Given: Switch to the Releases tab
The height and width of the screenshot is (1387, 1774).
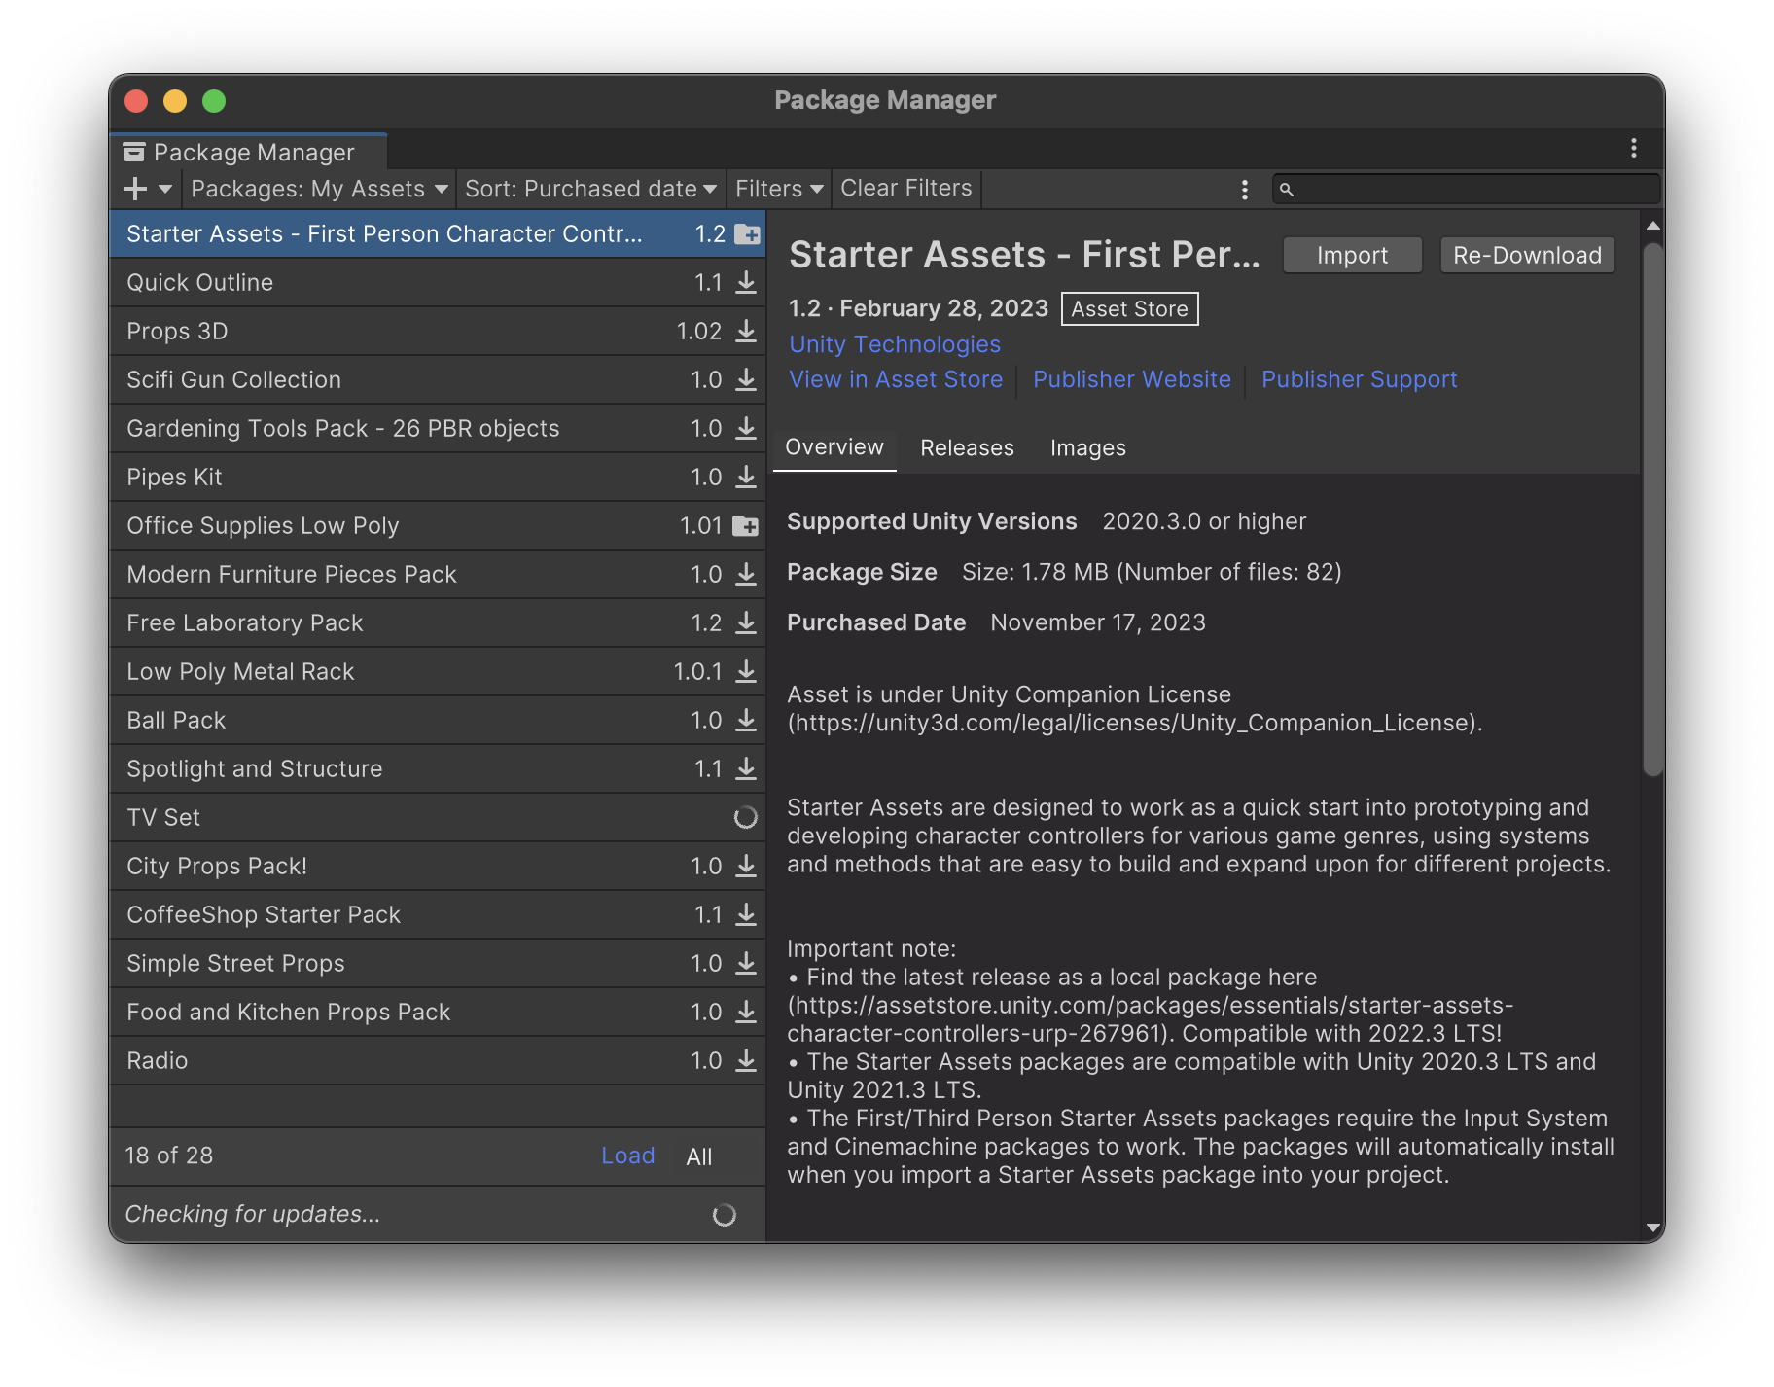Looking at the screenshot, I should tap(967, 448).
